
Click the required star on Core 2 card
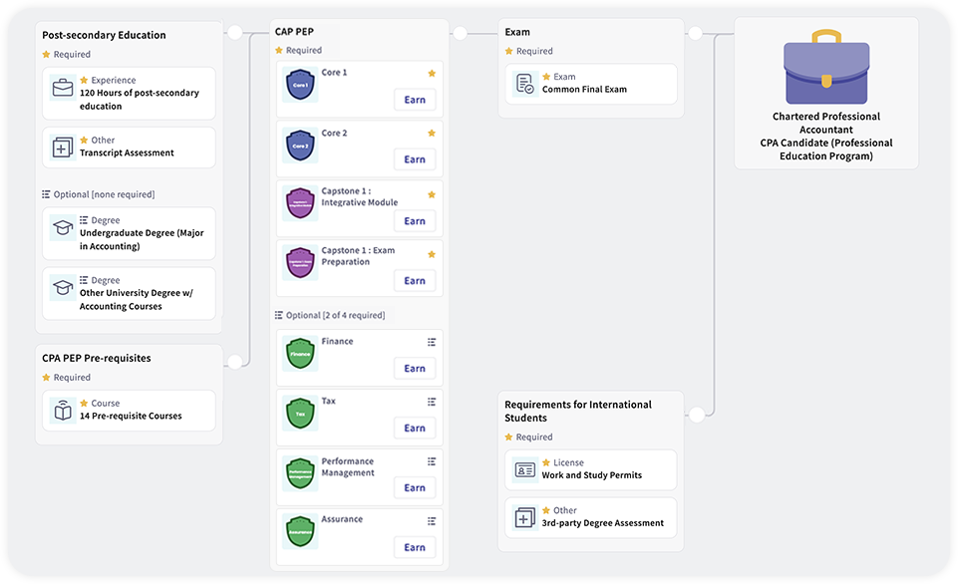coord(432,134)
